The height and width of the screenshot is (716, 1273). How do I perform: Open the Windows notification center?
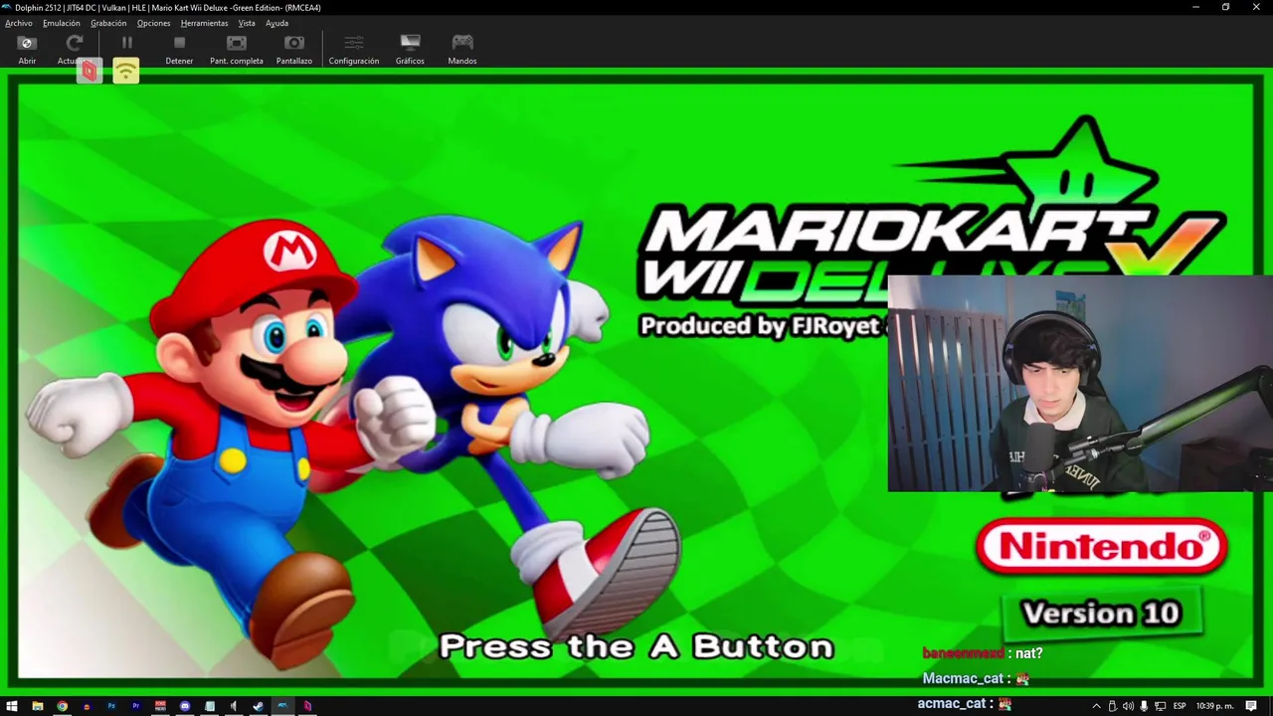tap(1251, 706)
